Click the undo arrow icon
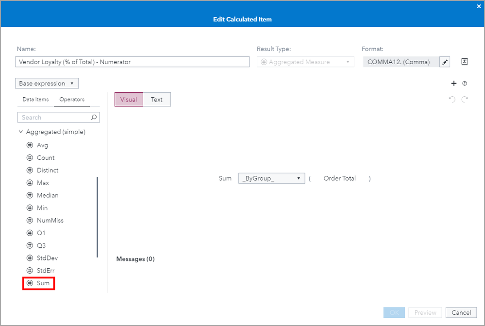Screen dimensions: 485x326 tap(452, 99)
